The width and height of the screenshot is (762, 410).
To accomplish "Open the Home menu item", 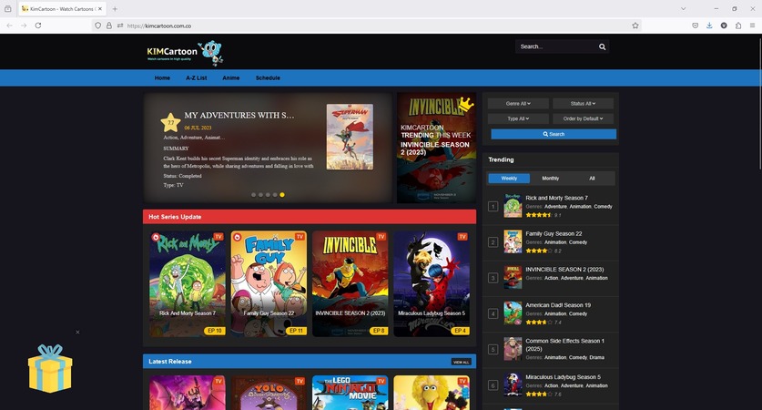I will [x=162, y=77].
